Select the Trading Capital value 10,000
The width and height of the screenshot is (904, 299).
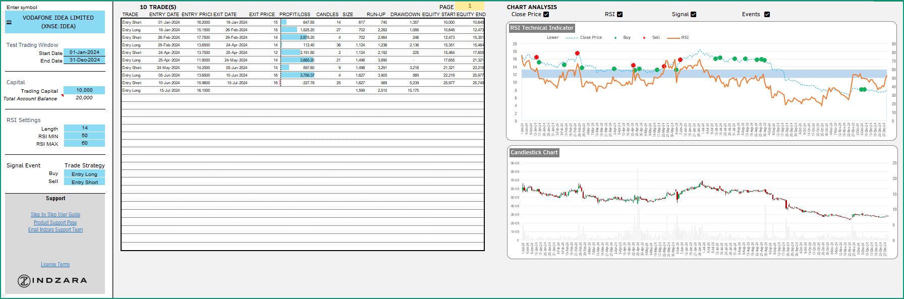[x=84, y=90]
